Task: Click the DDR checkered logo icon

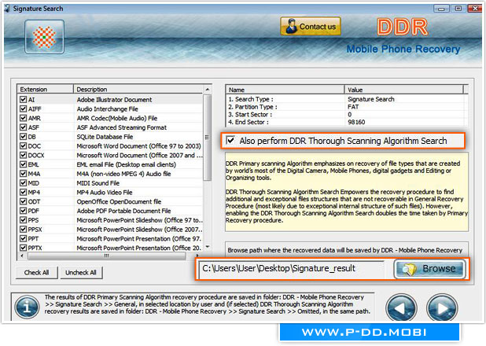Action: coord(44,37)
